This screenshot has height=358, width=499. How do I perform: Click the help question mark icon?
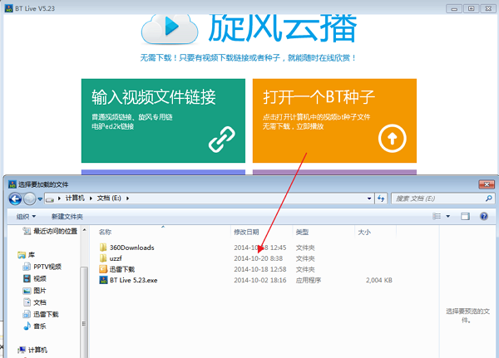pyautogui.click(x=484, y=216)
